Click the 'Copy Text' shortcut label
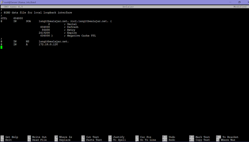Screen dimensions: 249x142 (202, 140)
